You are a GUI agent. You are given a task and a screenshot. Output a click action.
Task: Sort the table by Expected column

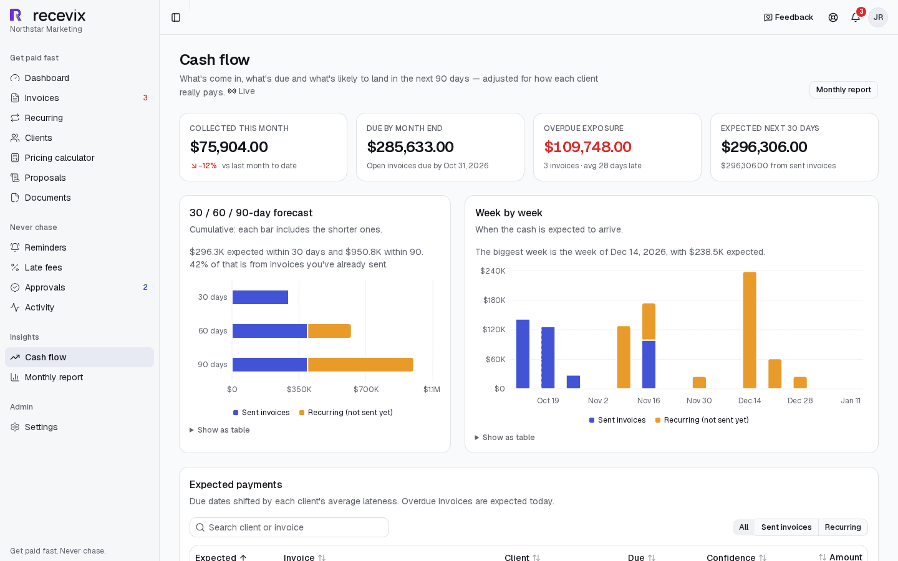pos(221,557)
